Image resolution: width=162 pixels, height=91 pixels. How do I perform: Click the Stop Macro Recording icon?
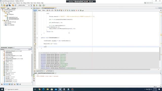(x=78, y=10)
